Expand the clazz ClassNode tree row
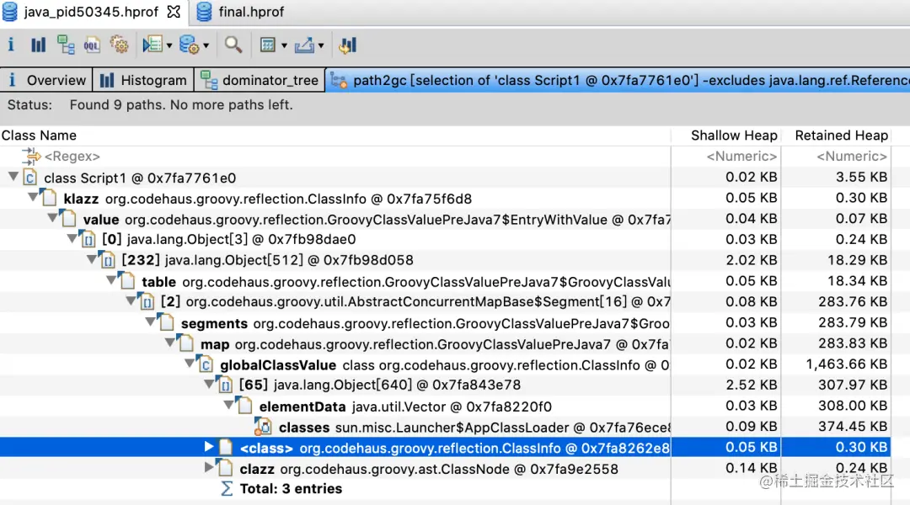Image resolution: width=910 pixels, height=505 pixels. click(x=209, y=468)
